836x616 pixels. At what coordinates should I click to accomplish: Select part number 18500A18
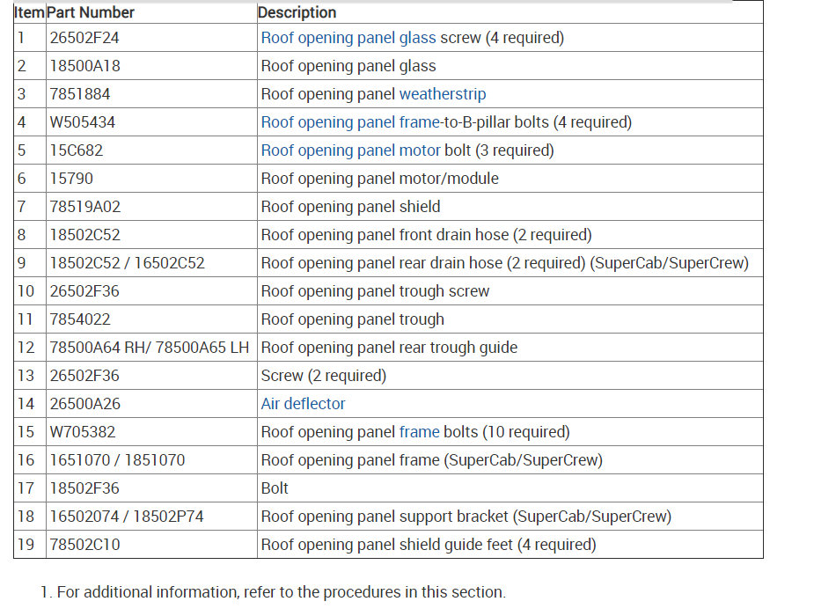pos(84,66)
